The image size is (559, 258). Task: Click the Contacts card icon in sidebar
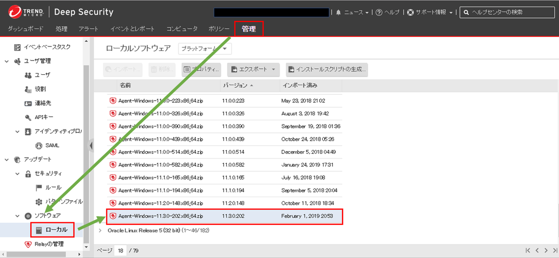pyautogui.click(x=27, y=103)
